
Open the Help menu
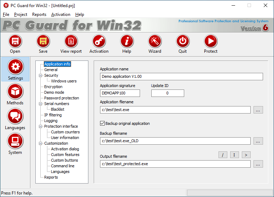[80, 15]
